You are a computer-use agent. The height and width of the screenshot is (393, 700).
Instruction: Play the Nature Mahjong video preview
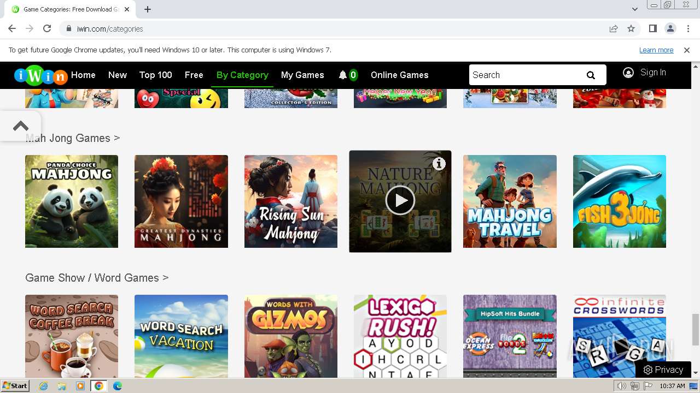pyautogui.click(x=400, y=200)
